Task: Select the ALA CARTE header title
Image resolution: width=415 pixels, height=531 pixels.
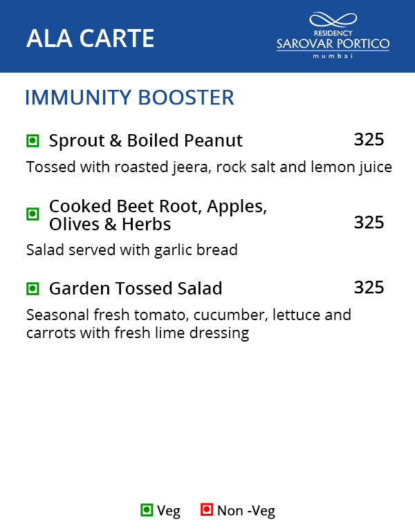Action: 90,38
